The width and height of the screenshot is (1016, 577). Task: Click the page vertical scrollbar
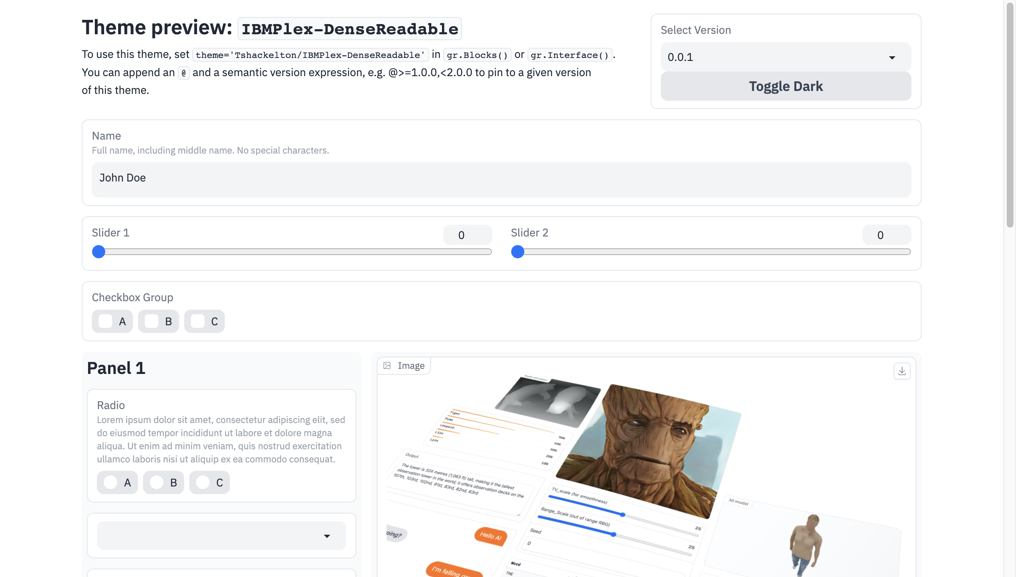coord(1010,114)
